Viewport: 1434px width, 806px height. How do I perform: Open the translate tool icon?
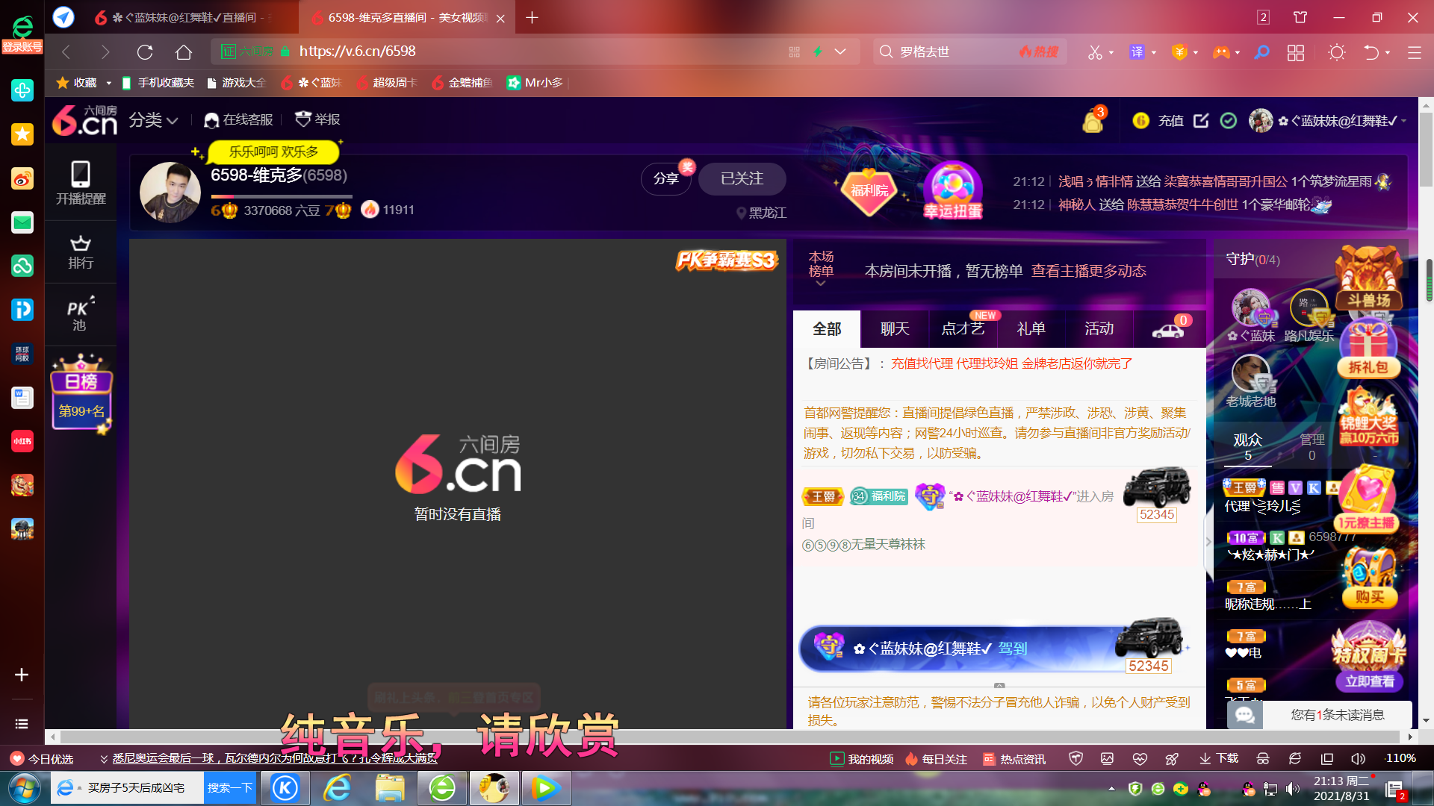click(x=1137, y=51)
